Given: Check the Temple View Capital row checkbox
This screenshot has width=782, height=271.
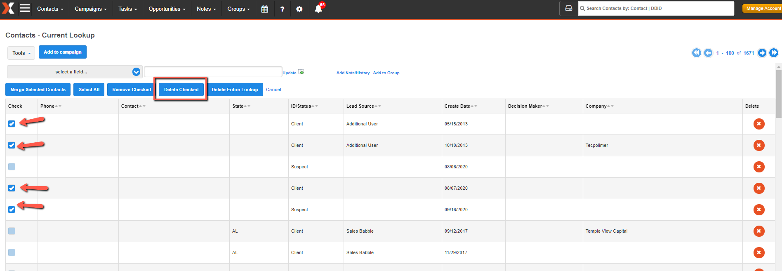Looking at the screenshot, I should [12, 231].
